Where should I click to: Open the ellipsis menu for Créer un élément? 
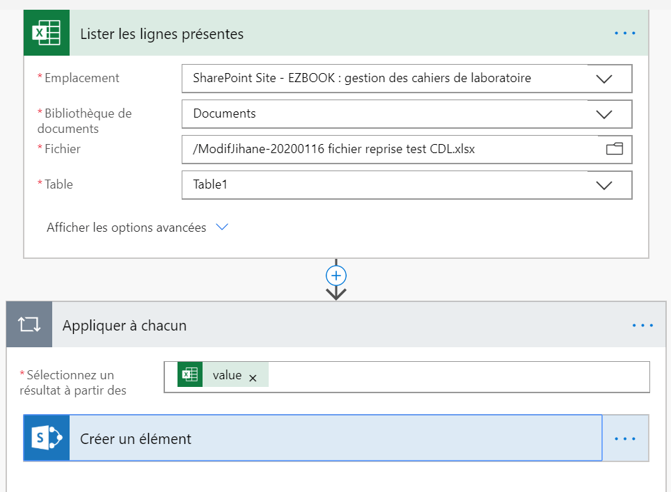pyautogui.click(x=625, y=438)
